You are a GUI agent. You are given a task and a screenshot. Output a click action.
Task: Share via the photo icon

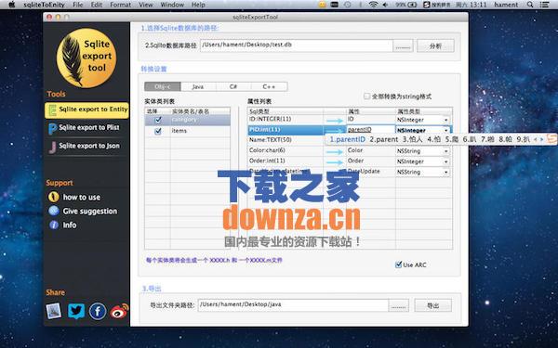(54, 311)
